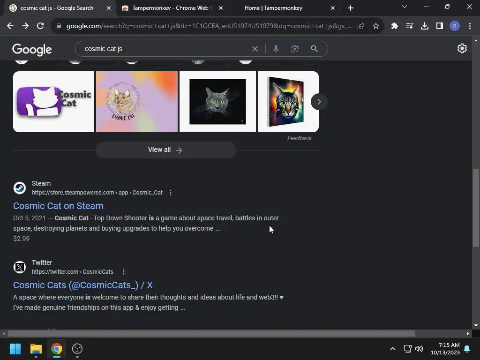
Task: Click the scroll right arrow
Action: click(468, 333)
